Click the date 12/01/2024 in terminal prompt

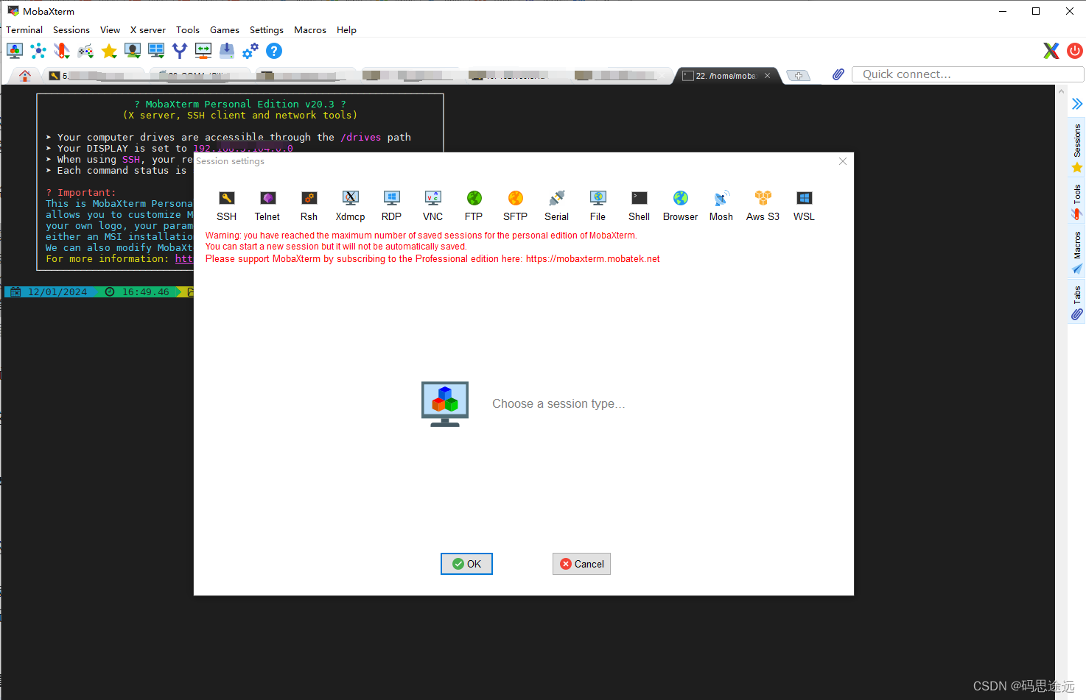57,292
